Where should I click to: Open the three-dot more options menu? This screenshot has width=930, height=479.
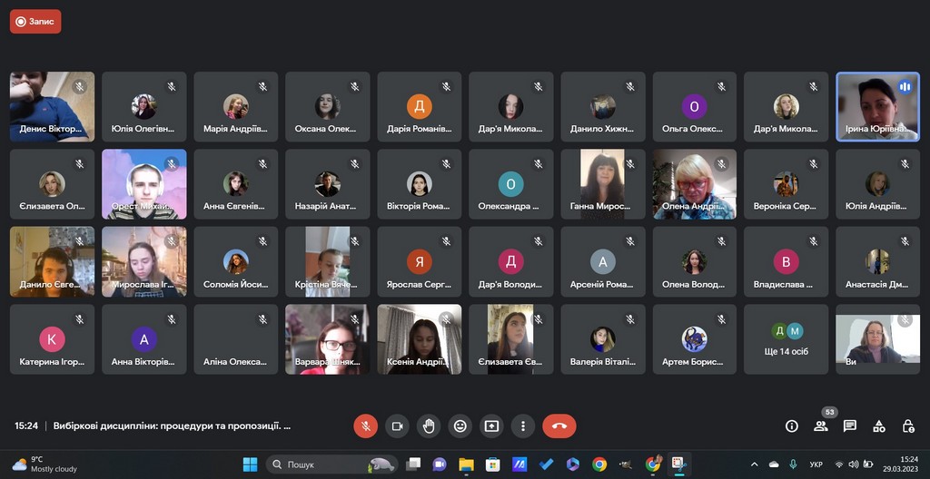[x=523, y=425]
